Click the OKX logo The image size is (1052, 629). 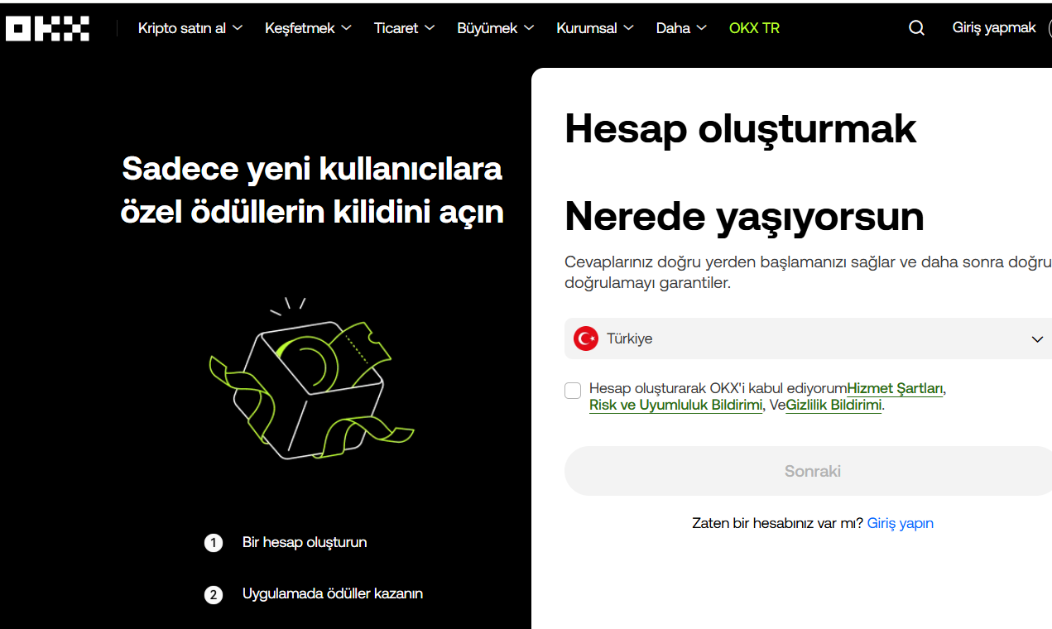click(47, 28)
